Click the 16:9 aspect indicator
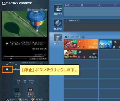120x101 pixels. (34, 49)
